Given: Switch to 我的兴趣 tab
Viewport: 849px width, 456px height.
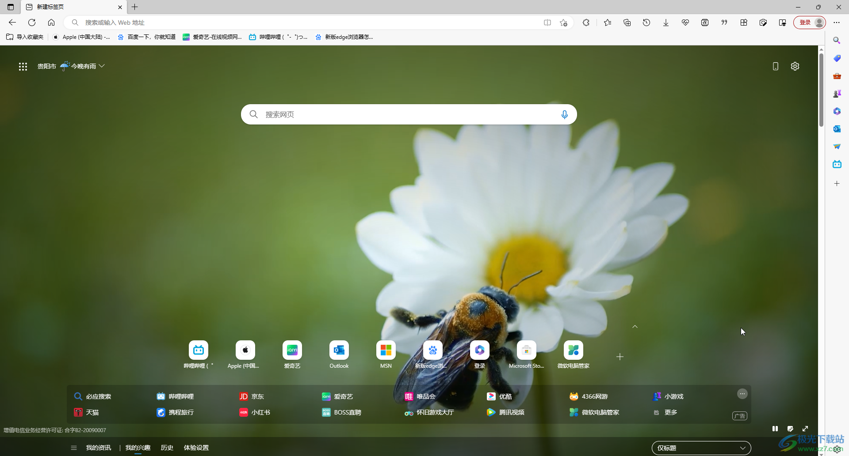Looking at the screenshot, I should (x=138, y=448).
